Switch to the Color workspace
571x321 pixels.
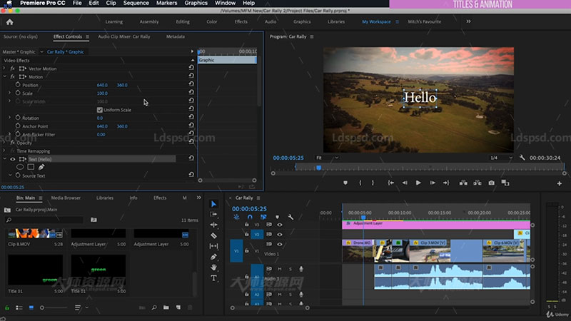(x=212, y=22)
